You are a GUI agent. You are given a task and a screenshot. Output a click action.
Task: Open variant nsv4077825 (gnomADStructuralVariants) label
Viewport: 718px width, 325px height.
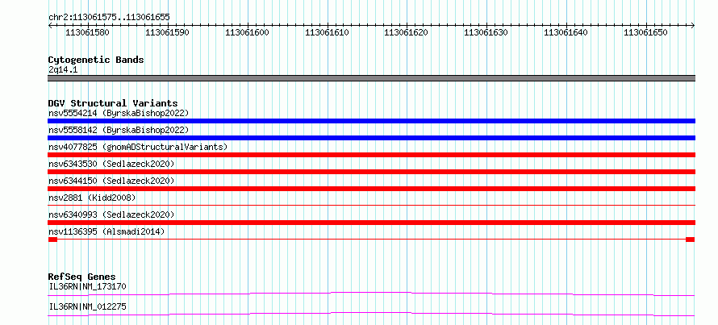[138, 147]
